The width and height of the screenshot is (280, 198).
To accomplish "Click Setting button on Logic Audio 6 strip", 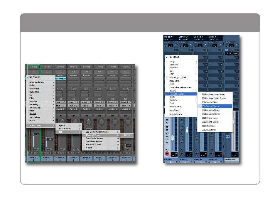I will [87, 67].
